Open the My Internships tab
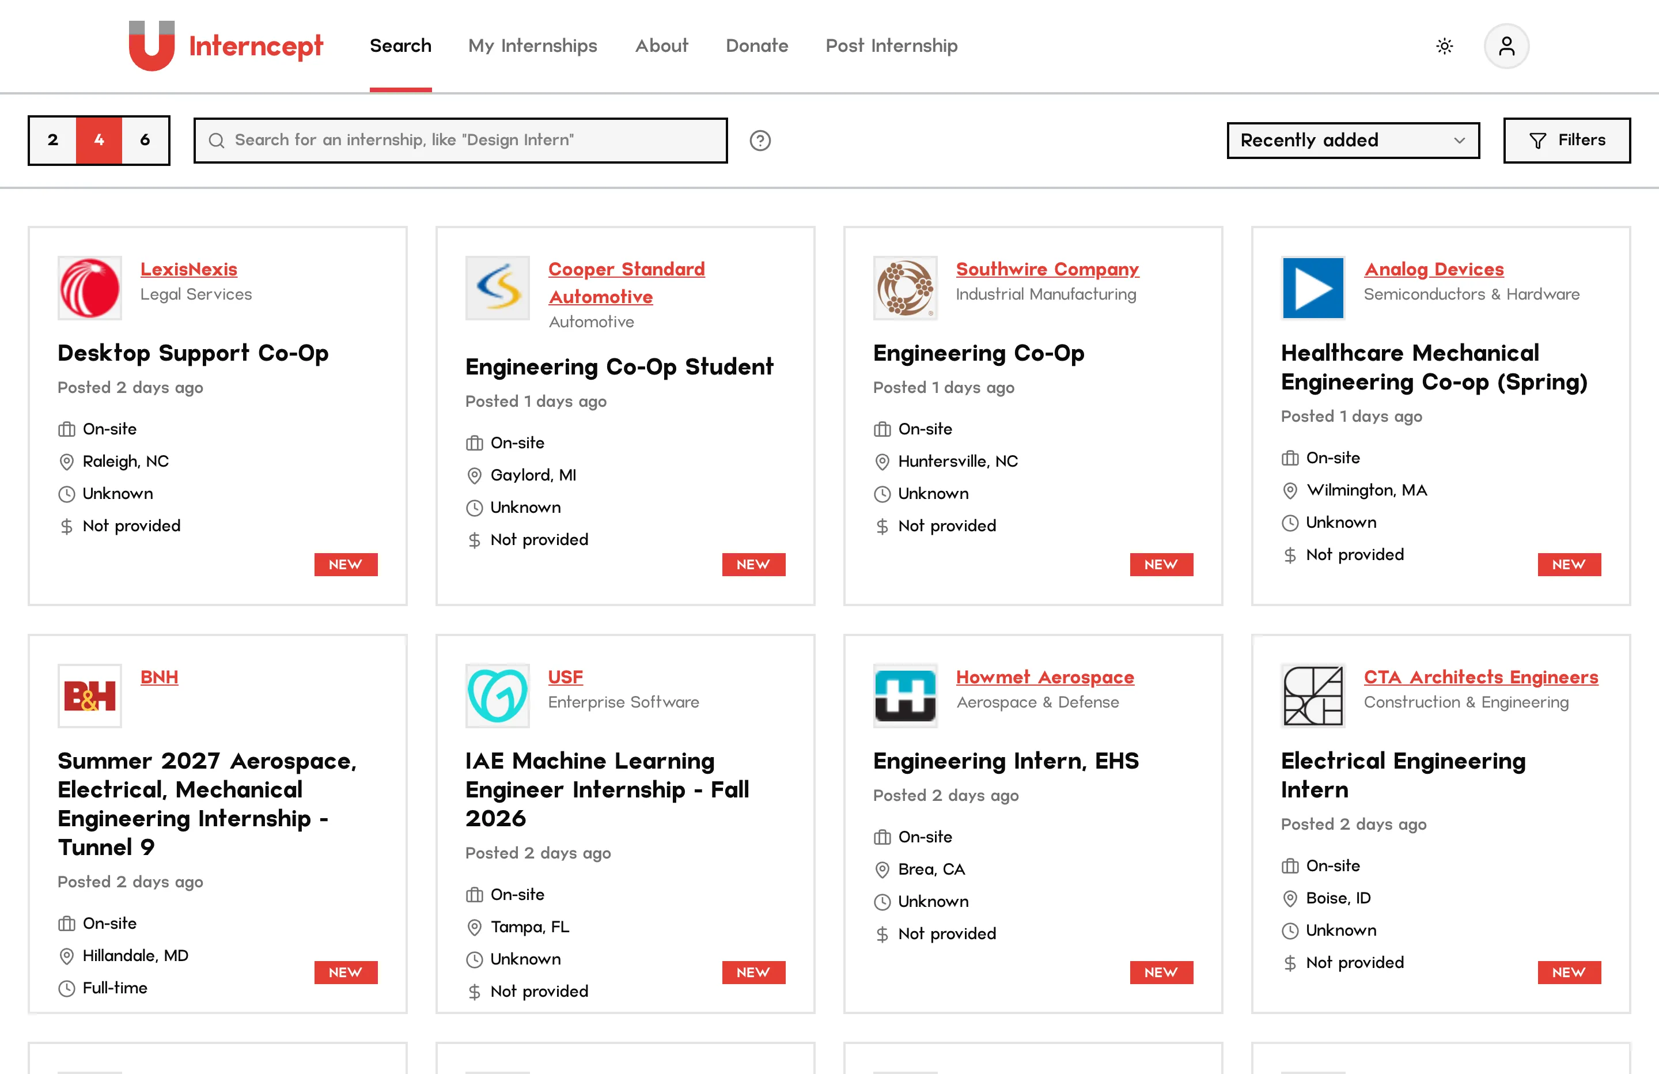The height and width of the screenshot is (1074, 1659). tap(533, 46)
